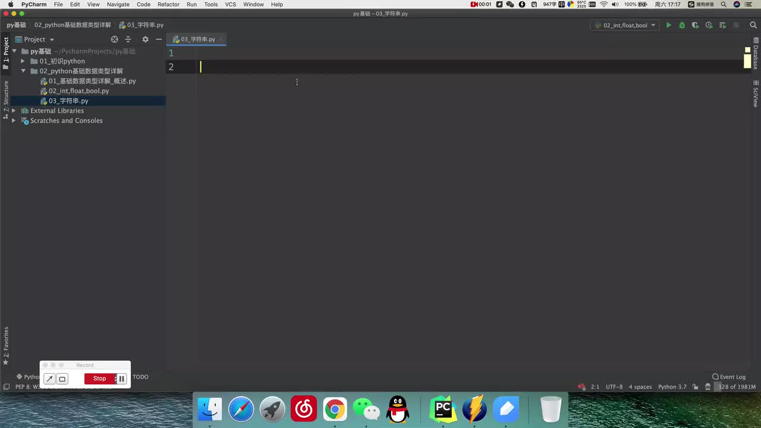Image resolution: width=761 pixels, height=428 pixels.
Task: Click the Wi-Fi menu bar icon
Action: (604, 4)
